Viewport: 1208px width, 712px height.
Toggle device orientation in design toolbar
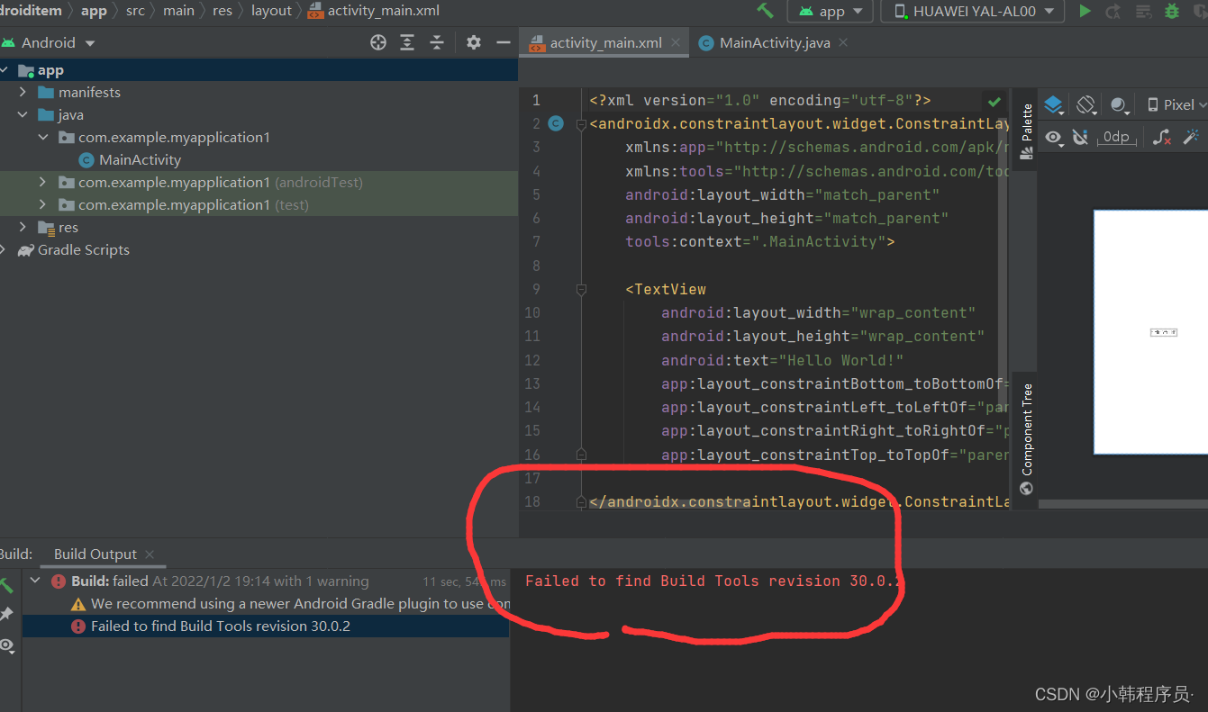coord(1086,104)
